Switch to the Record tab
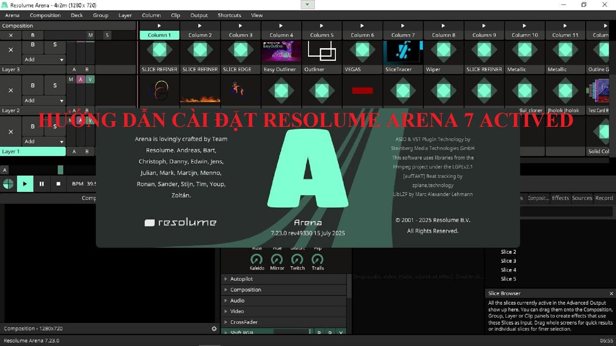The height and width of the screenshot is (346, 616). click(604, 198)
